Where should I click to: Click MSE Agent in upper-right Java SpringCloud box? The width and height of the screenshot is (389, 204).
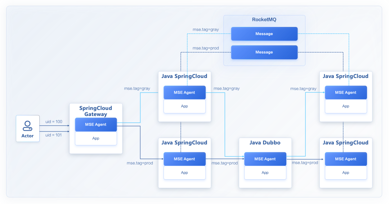(346, 92)
